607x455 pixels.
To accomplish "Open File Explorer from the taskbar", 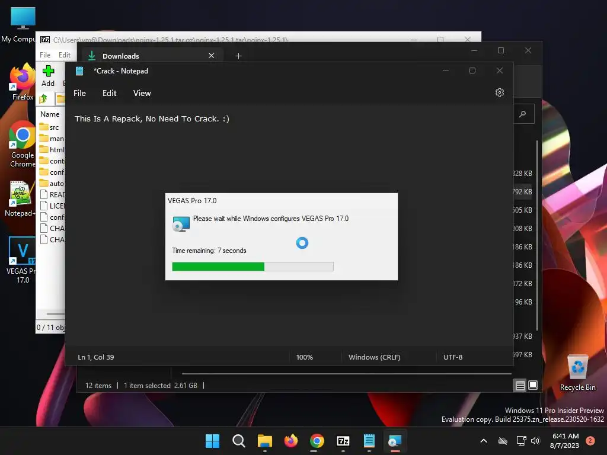I will [265, 441].
